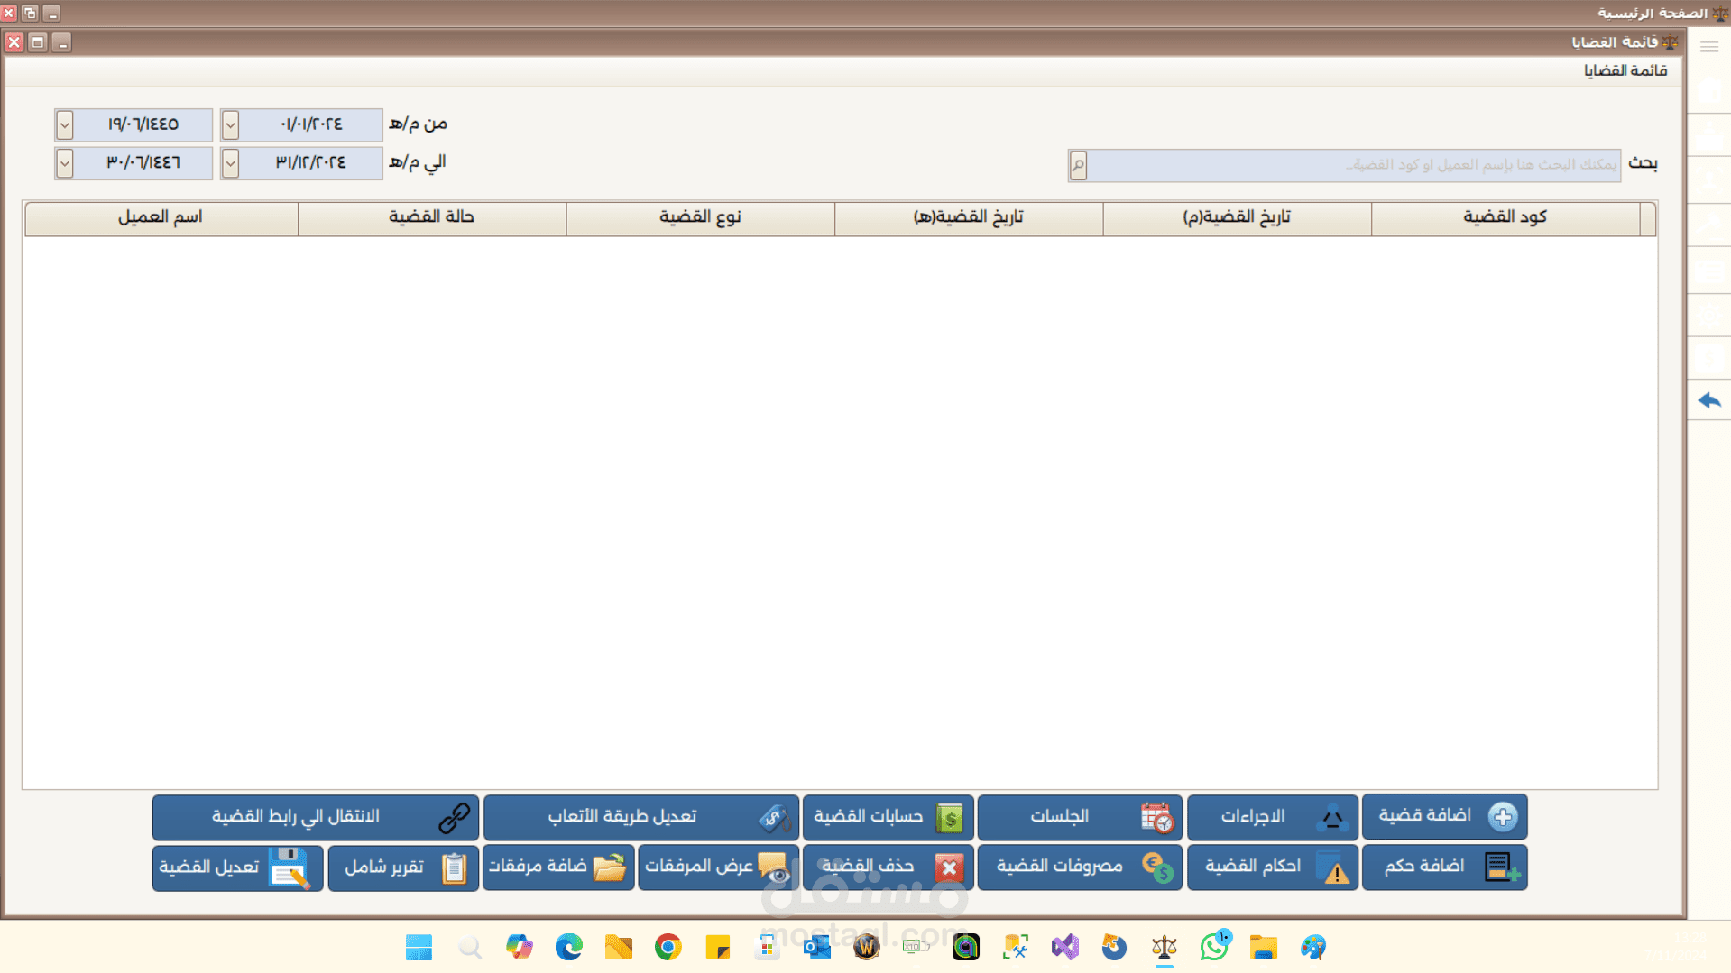Open Sticky Notes from the taskbar

(x=718, y=947)
